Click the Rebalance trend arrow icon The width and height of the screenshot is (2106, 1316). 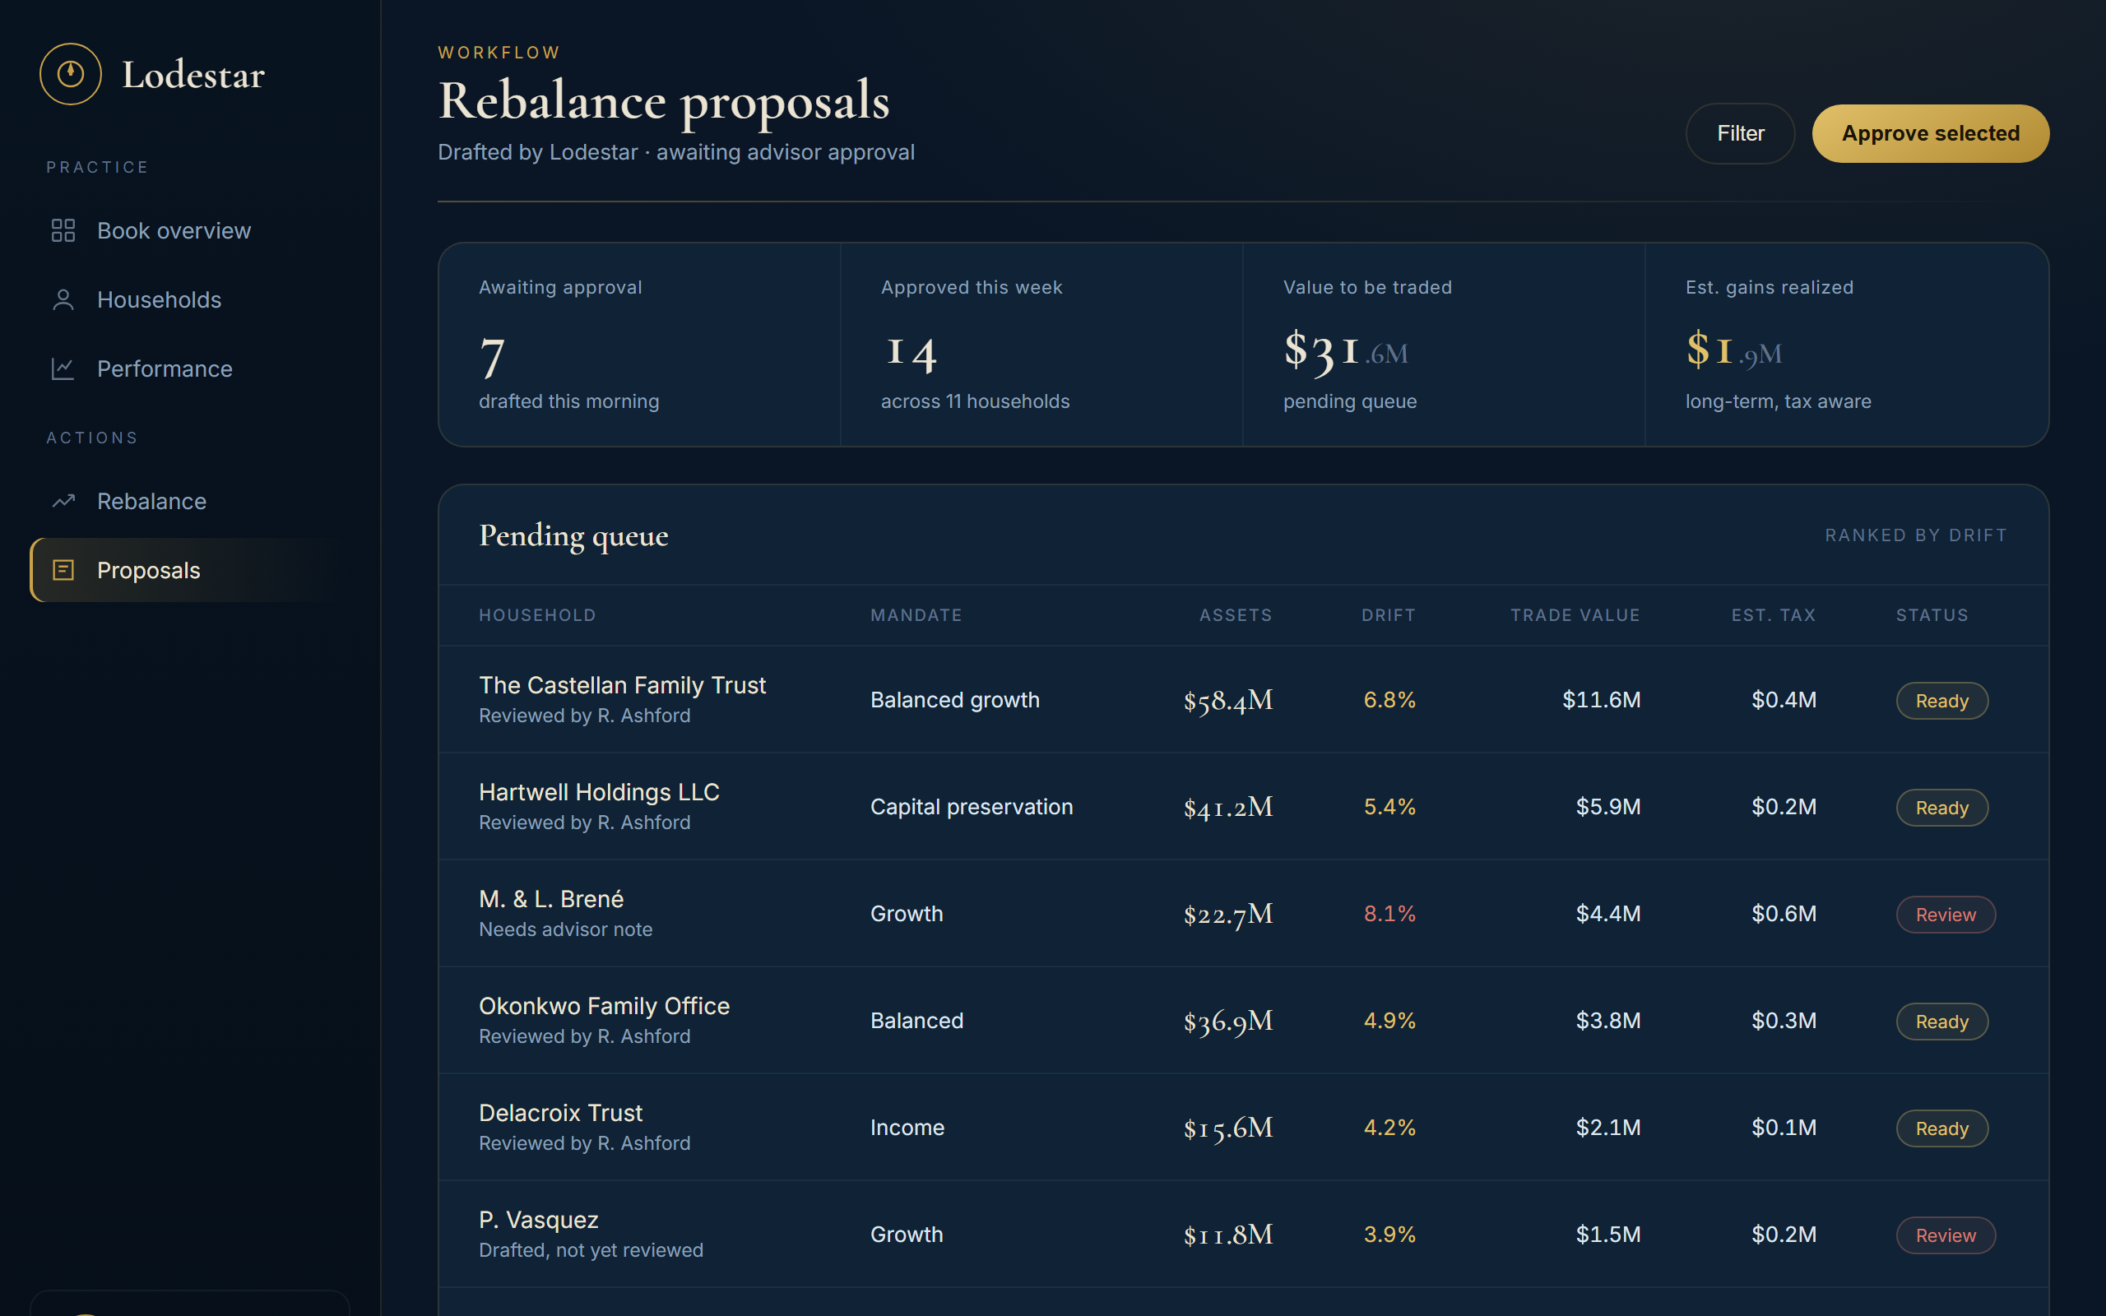(63, 502)
